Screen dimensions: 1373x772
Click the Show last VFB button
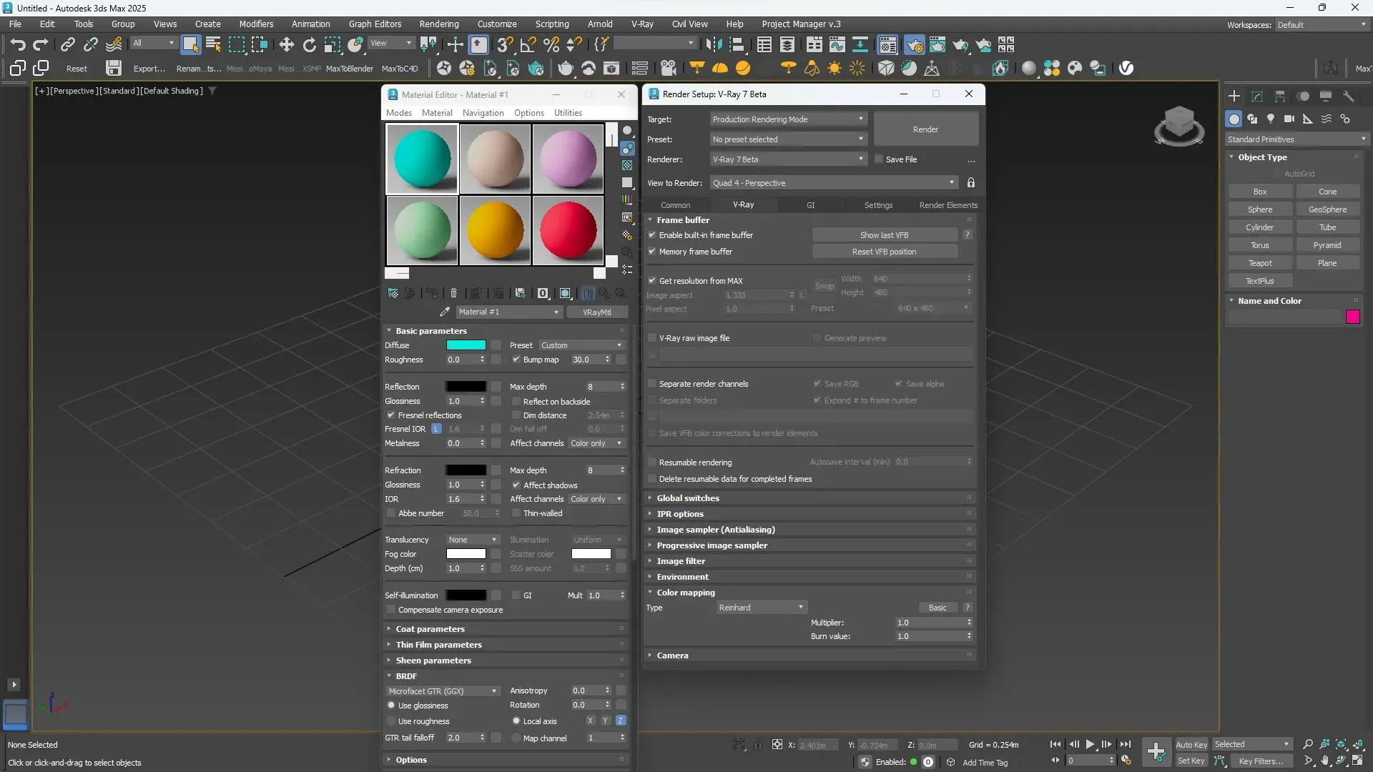tap(884, 235)
